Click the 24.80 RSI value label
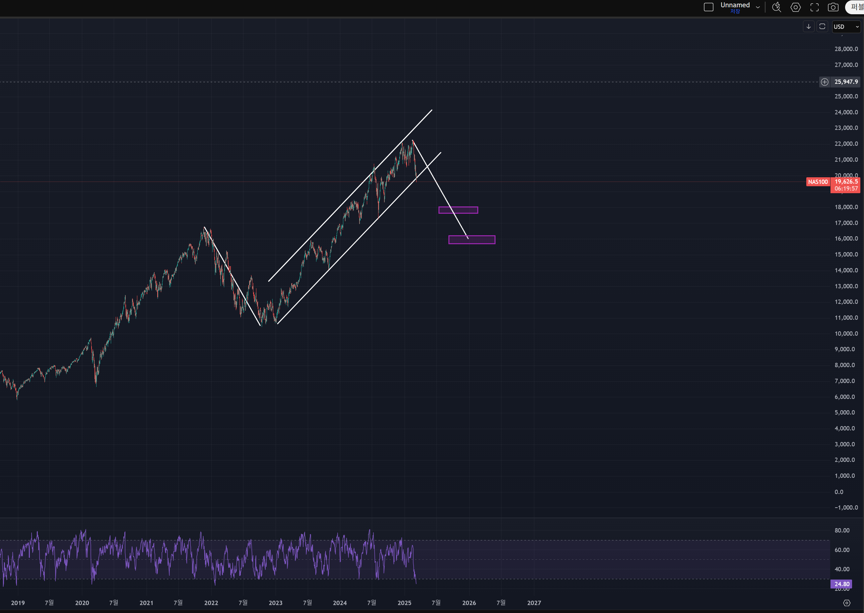The height and width of the screenshot is (613, 864). click(x=842, y=584)
